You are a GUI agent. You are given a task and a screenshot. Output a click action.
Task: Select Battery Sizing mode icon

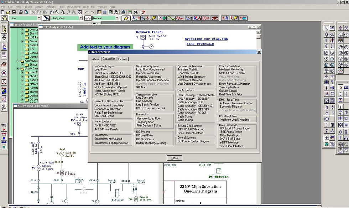pyautogui.click(x=243, y=18)
